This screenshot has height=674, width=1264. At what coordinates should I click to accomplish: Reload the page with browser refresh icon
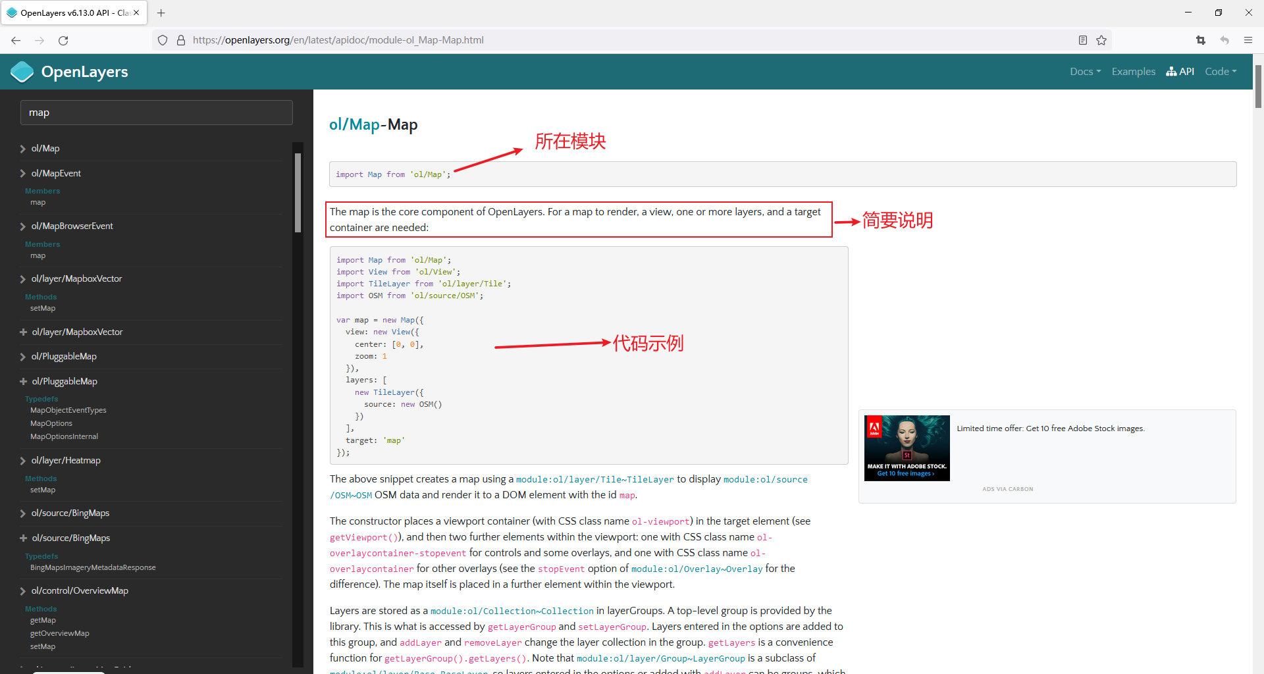click(63, 40)
